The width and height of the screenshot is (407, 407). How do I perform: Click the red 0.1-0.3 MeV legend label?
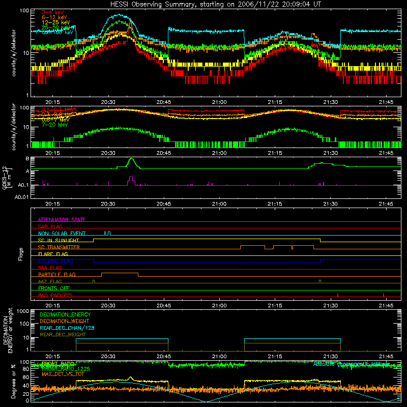[x=59, y=109]
